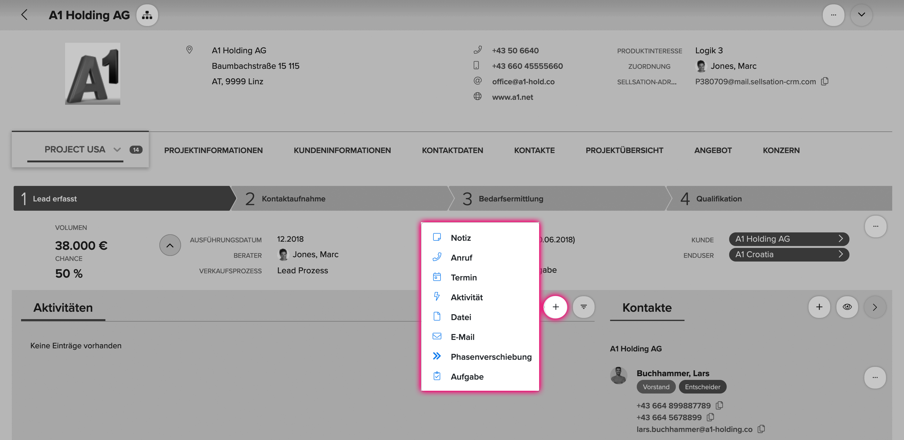Choose Anruf from the add menu
Viewport: 904px width, 440px height.
[480, 257]
